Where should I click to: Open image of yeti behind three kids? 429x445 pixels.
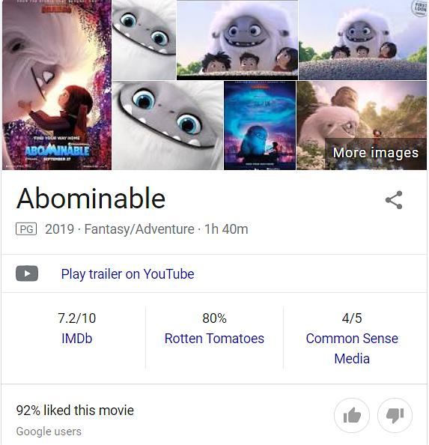pos(237,40)
